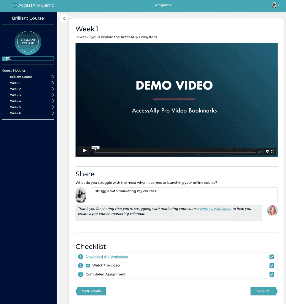Click the Brilliant Course progress badge
Screen dimensions: 286x304
click(x=28, y=42)
